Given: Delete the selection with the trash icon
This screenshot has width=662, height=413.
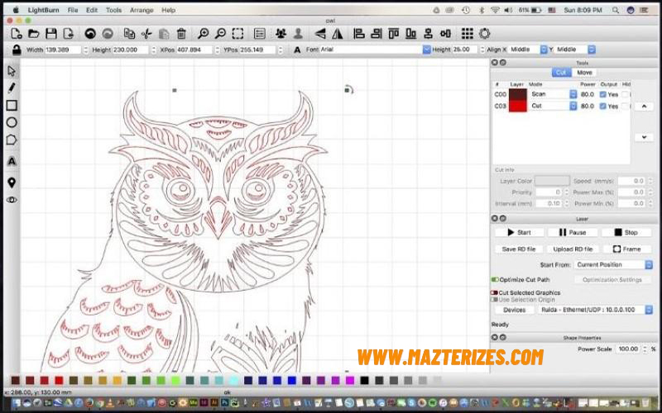Looking at the screenshot, I should [x=181, y=34].
